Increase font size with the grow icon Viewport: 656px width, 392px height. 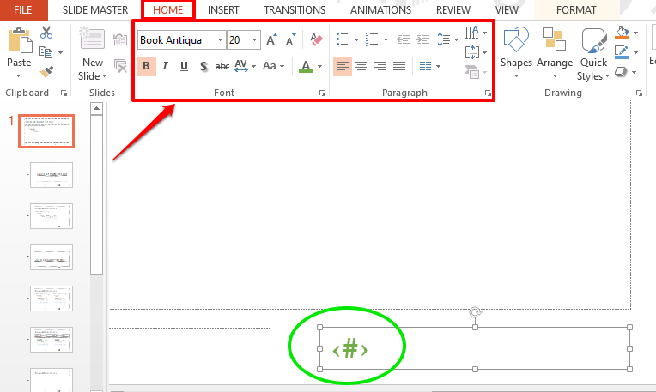(x=271, y=39)
